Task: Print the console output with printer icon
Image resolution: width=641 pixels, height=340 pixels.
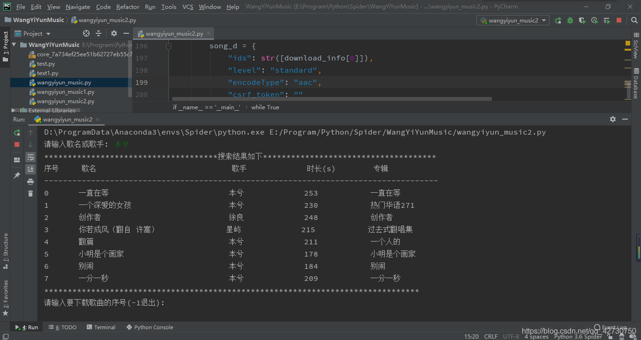Action: tap(31, 181)
